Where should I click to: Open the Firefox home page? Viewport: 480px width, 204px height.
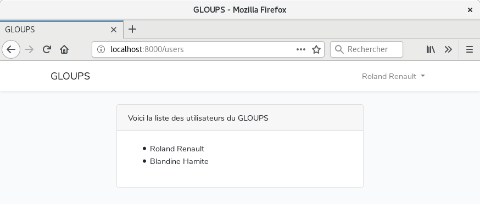pyautogui.click(x=64, y=49)
